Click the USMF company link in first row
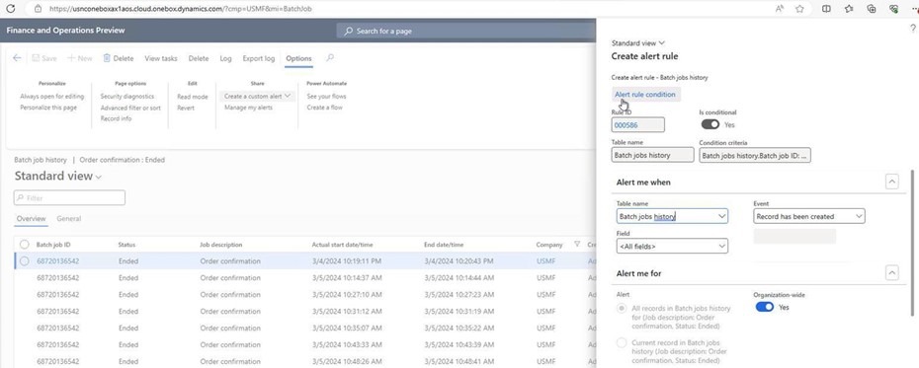 coord(545,260)
